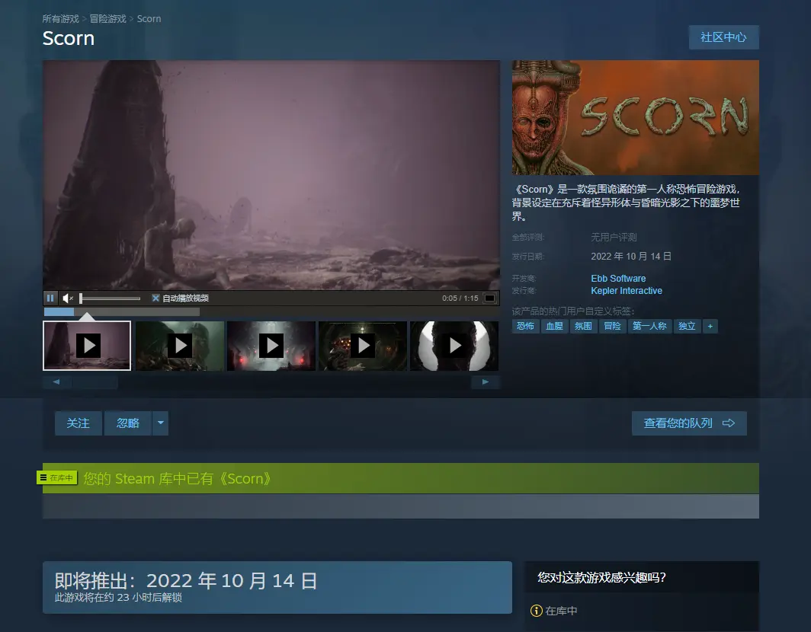The image size is (811, 632).
Task: Select the 恐怖 tag
Action: pyautogui.click(x=525, y=326)
